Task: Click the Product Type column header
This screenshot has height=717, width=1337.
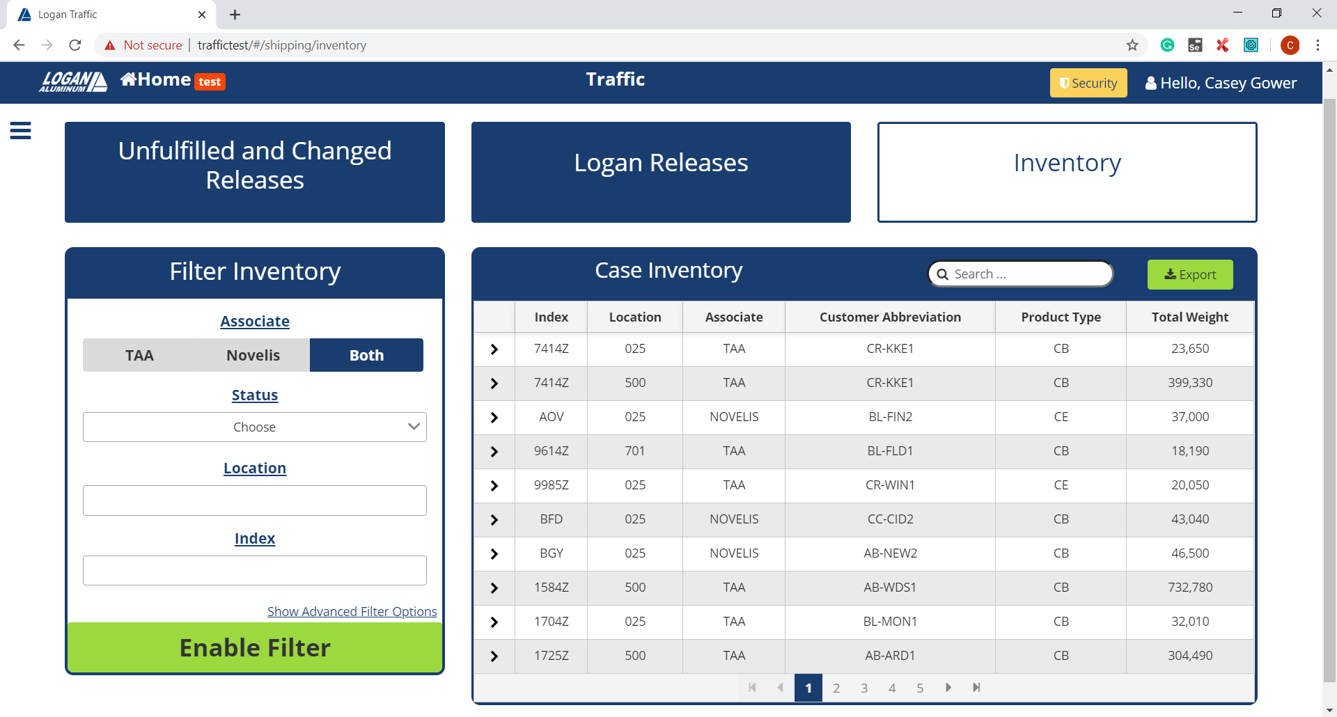Action: click(x=1061, y=317)
